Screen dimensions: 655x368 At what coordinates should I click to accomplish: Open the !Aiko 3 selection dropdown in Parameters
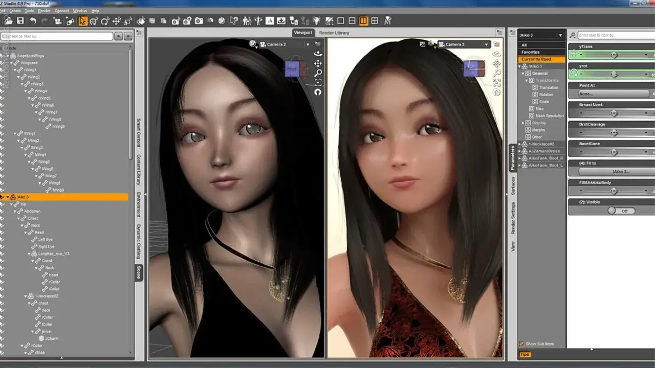click(540, 35)
